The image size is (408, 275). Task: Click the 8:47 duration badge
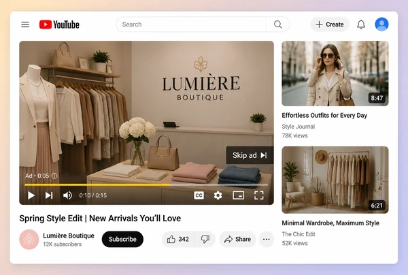377,98
